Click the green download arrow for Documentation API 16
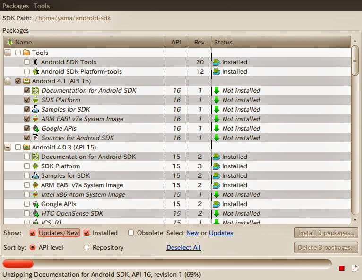The height and width of the screenshot is (280, 362). [216, 90]
